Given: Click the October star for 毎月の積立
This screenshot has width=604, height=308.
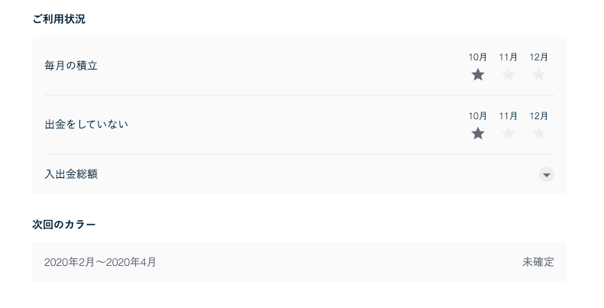Looking at the screenshot, I should pos(478,74).
